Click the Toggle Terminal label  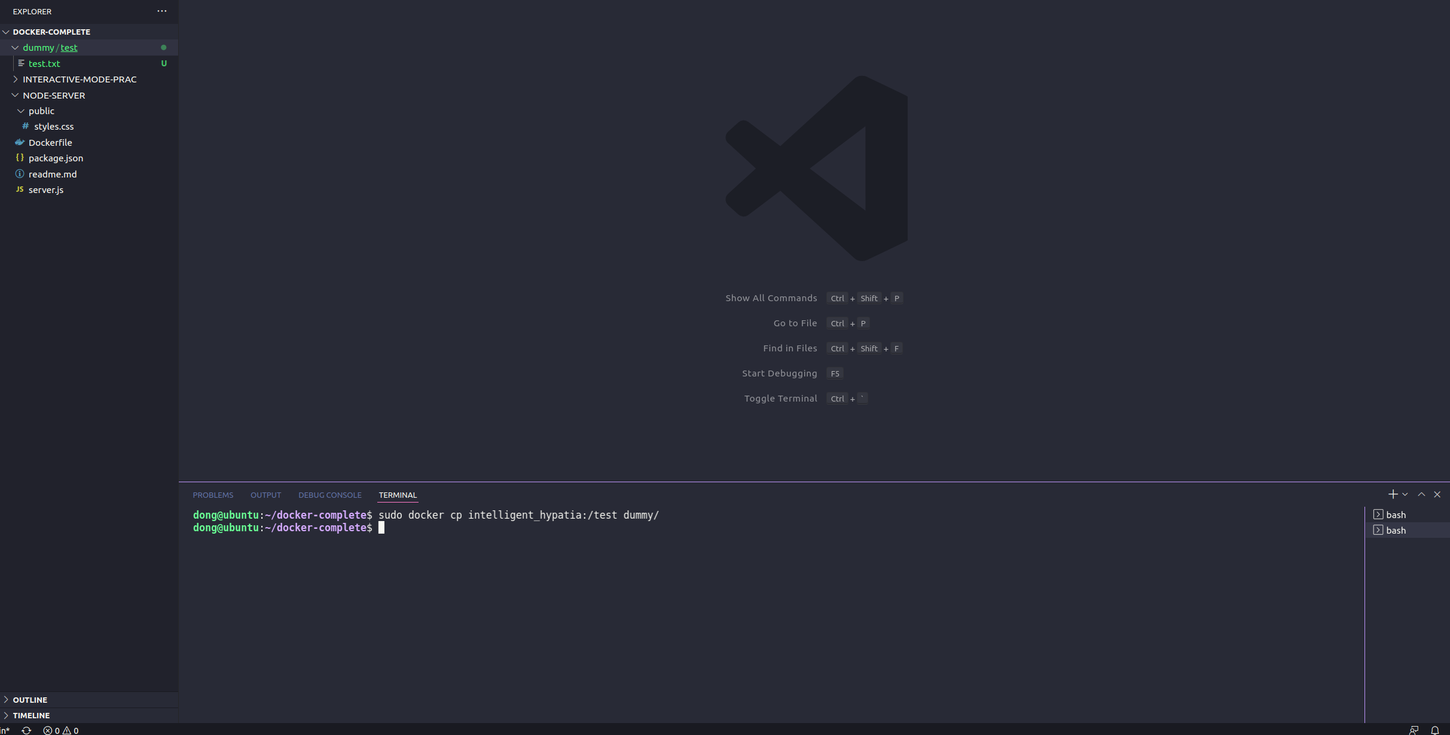tap(781, 399)
